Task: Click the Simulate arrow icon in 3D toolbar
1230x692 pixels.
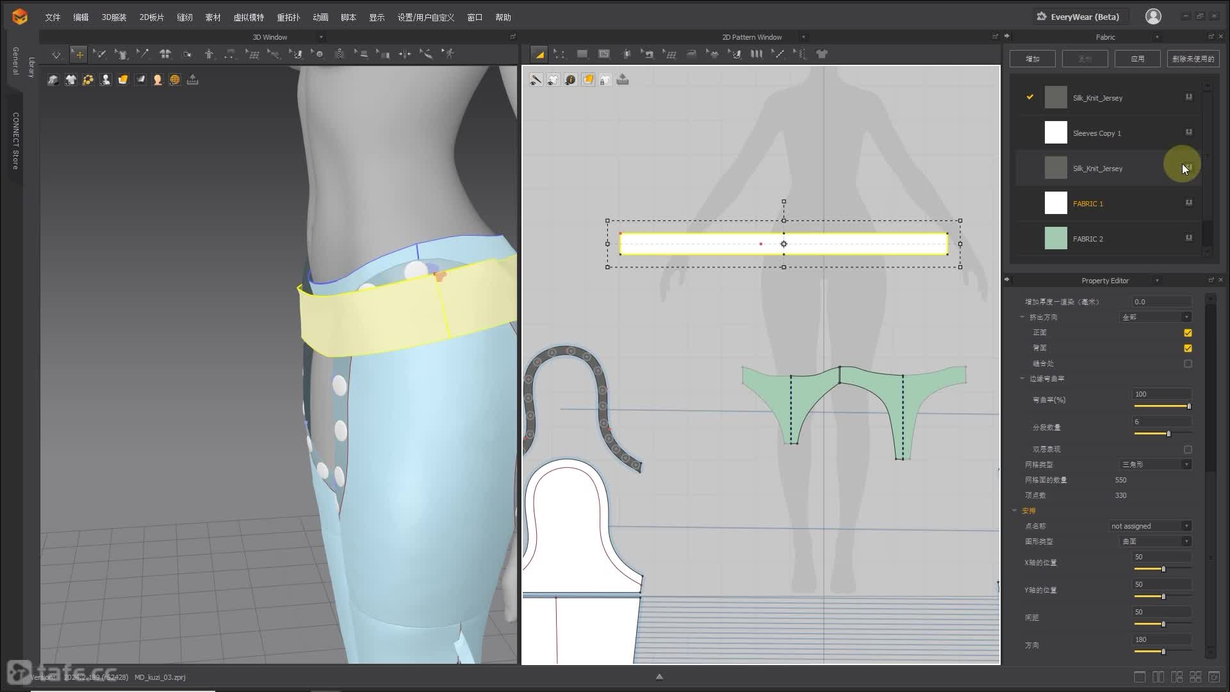Action: point(56,54)
